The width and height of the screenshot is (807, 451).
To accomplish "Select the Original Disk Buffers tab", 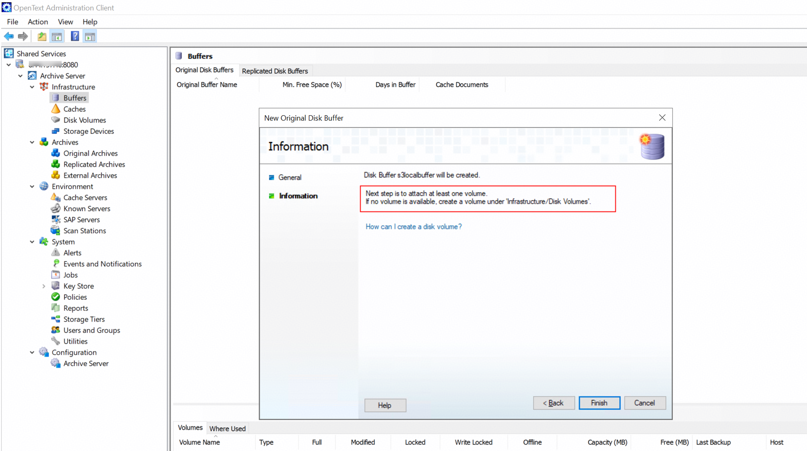I will (205, 70).
